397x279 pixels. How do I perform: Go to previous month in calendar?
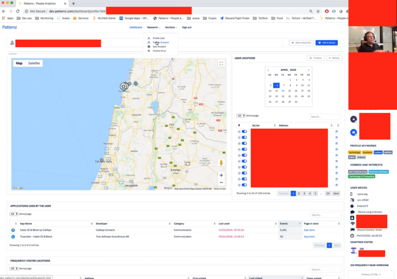tap(268, 70)
